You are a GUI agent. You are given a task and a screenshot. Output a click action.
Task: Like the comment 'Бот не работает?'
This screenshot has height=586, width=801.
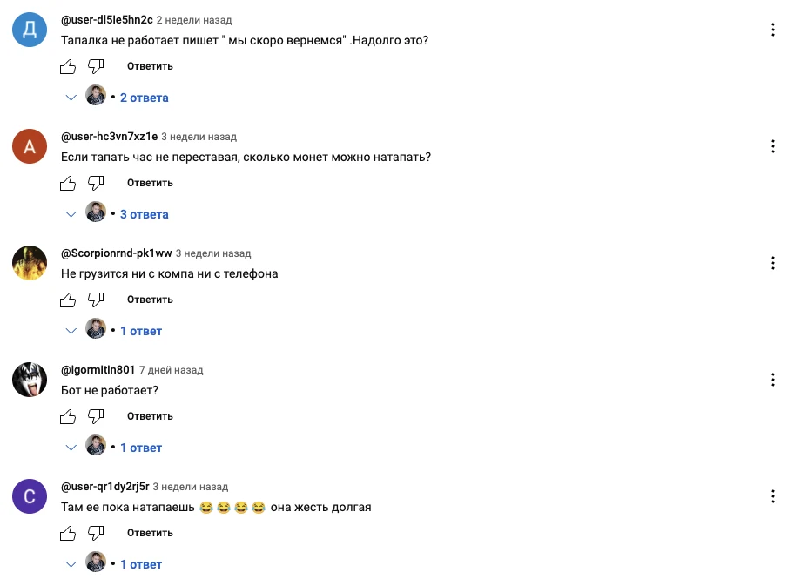pos(68,416)
